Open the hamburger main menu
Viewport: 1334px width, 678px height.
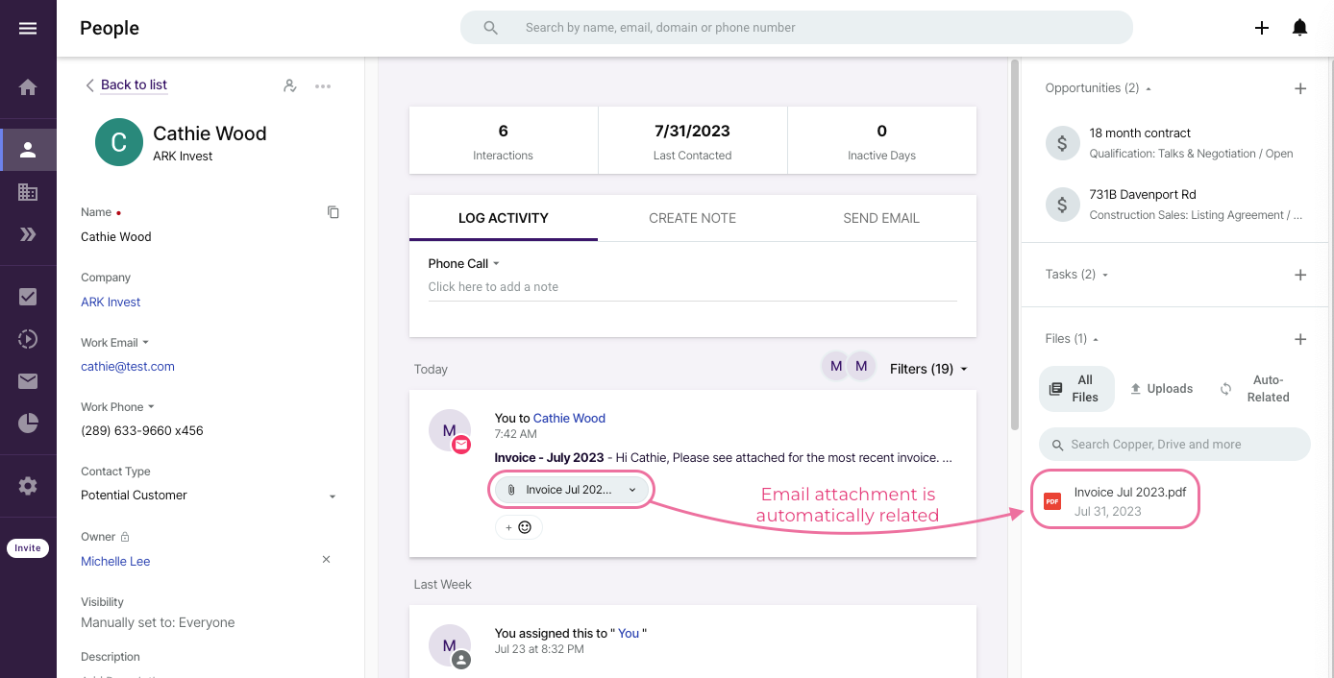click(x=28, y=28)
